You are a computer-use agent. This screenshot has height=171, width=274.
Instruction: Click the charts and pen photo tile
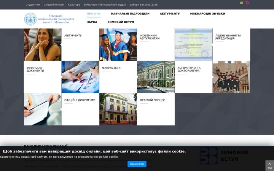tap(80, 77)
